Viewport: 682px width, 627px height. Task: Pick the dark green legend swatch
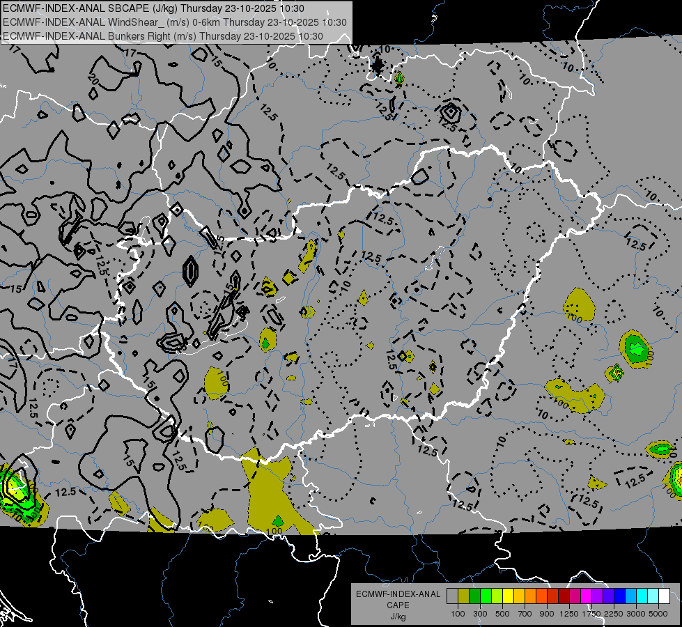pos(474,596)
